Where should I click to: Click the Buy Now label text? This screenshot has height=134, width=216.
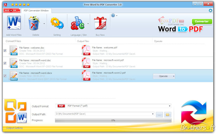click(100, 35)
